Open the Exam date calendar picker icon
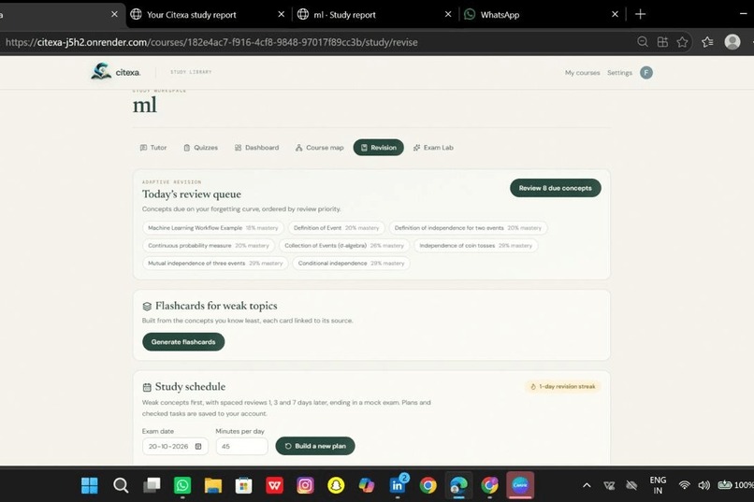 [x=198, y=446]
